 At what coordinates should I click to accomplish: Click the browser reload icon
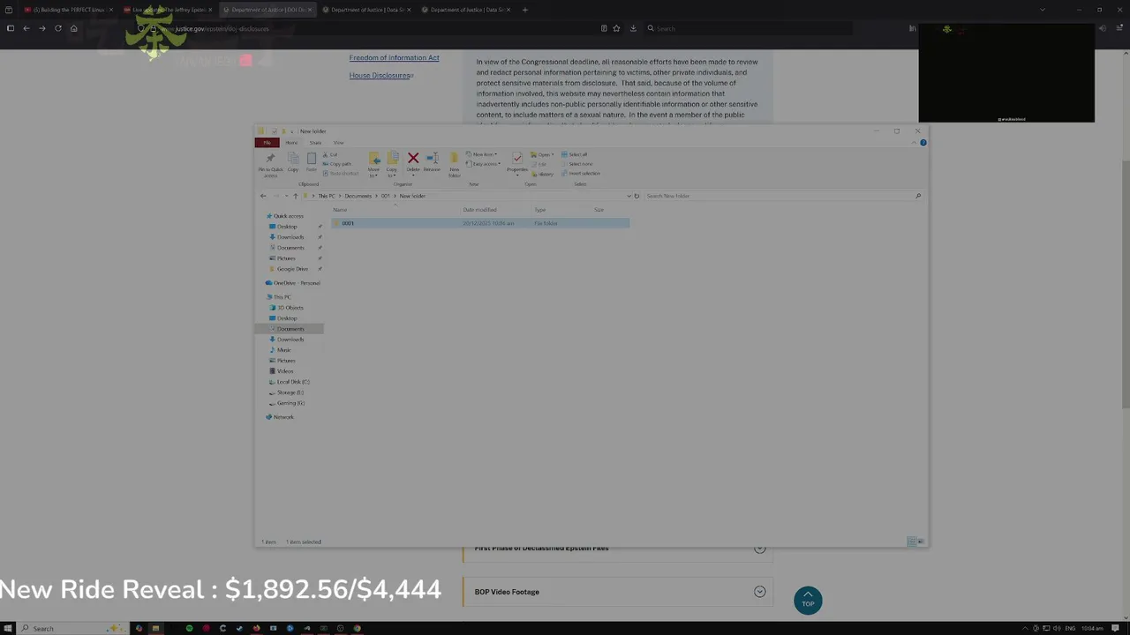[58, 28]
